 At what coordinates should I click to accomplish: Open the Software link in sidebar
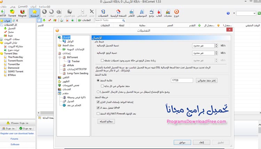pyautogui.click(x=15, y=144)
